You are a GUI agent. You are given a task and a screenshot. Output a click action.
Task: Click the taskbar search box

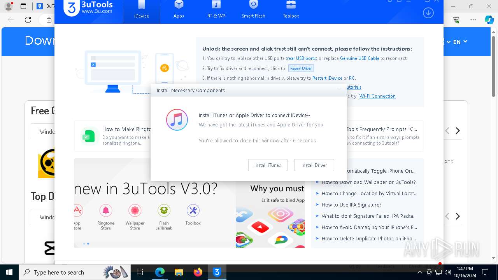74,272
